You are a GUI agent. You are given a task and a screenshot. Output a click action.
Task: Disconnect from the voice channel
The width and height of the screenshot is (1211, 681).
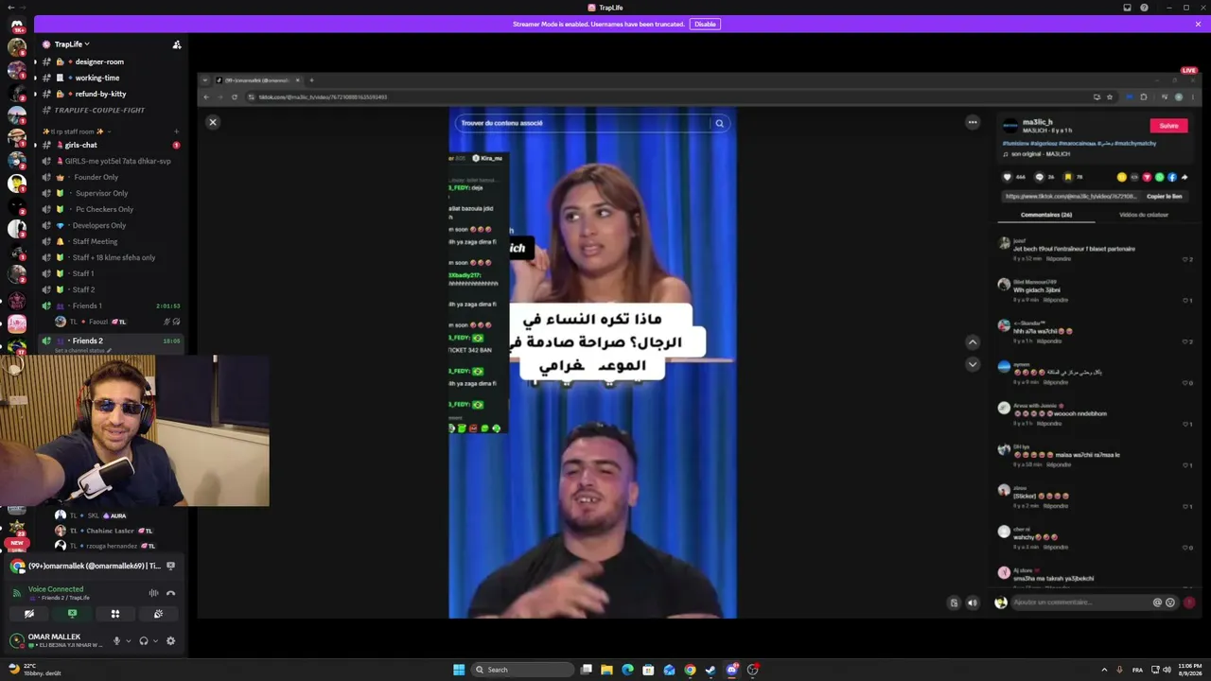(x=170, y=593)
